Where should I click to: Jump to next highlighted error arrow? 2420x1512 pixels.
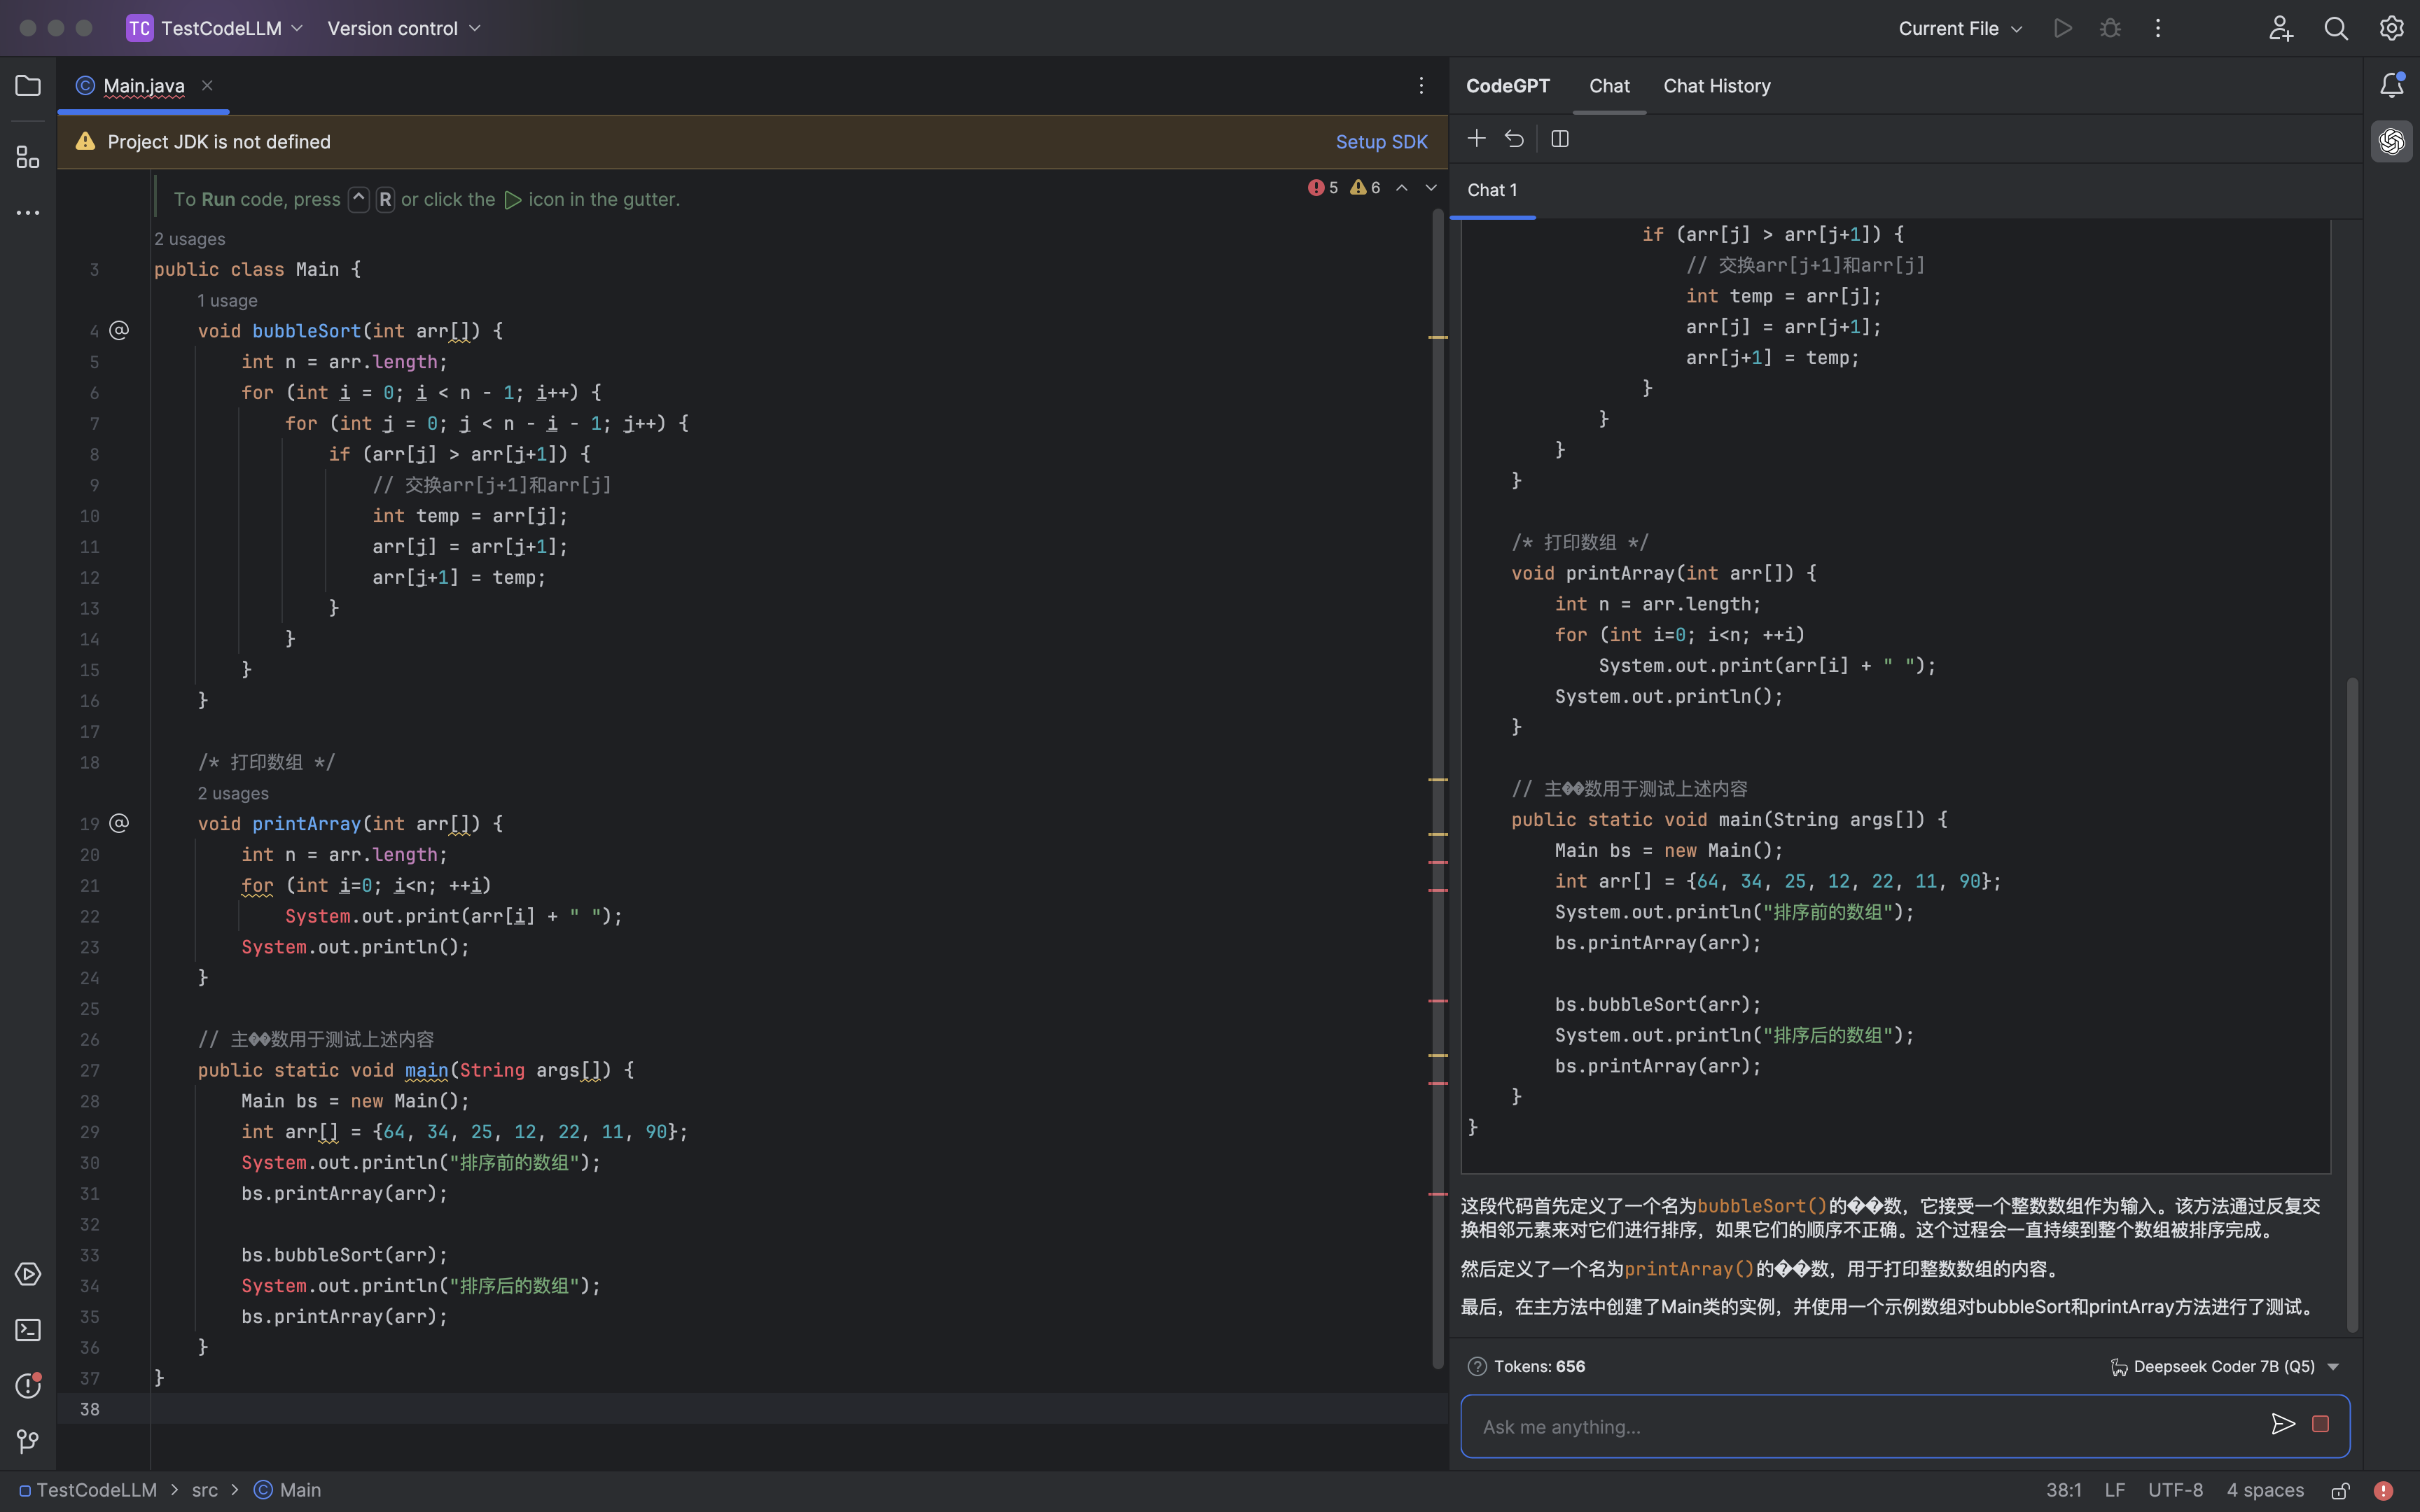tap(1431, 188)
